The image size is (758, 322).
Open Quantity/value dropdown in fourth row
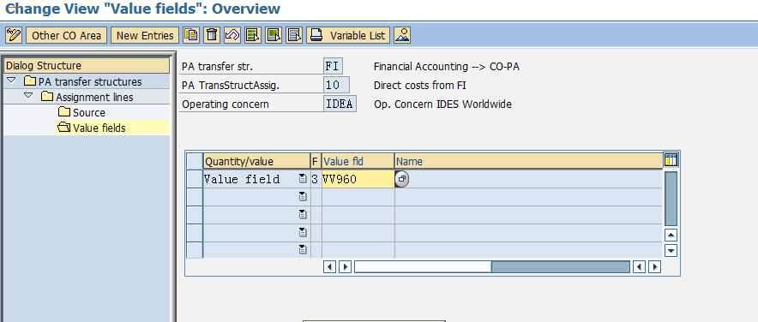303,232
